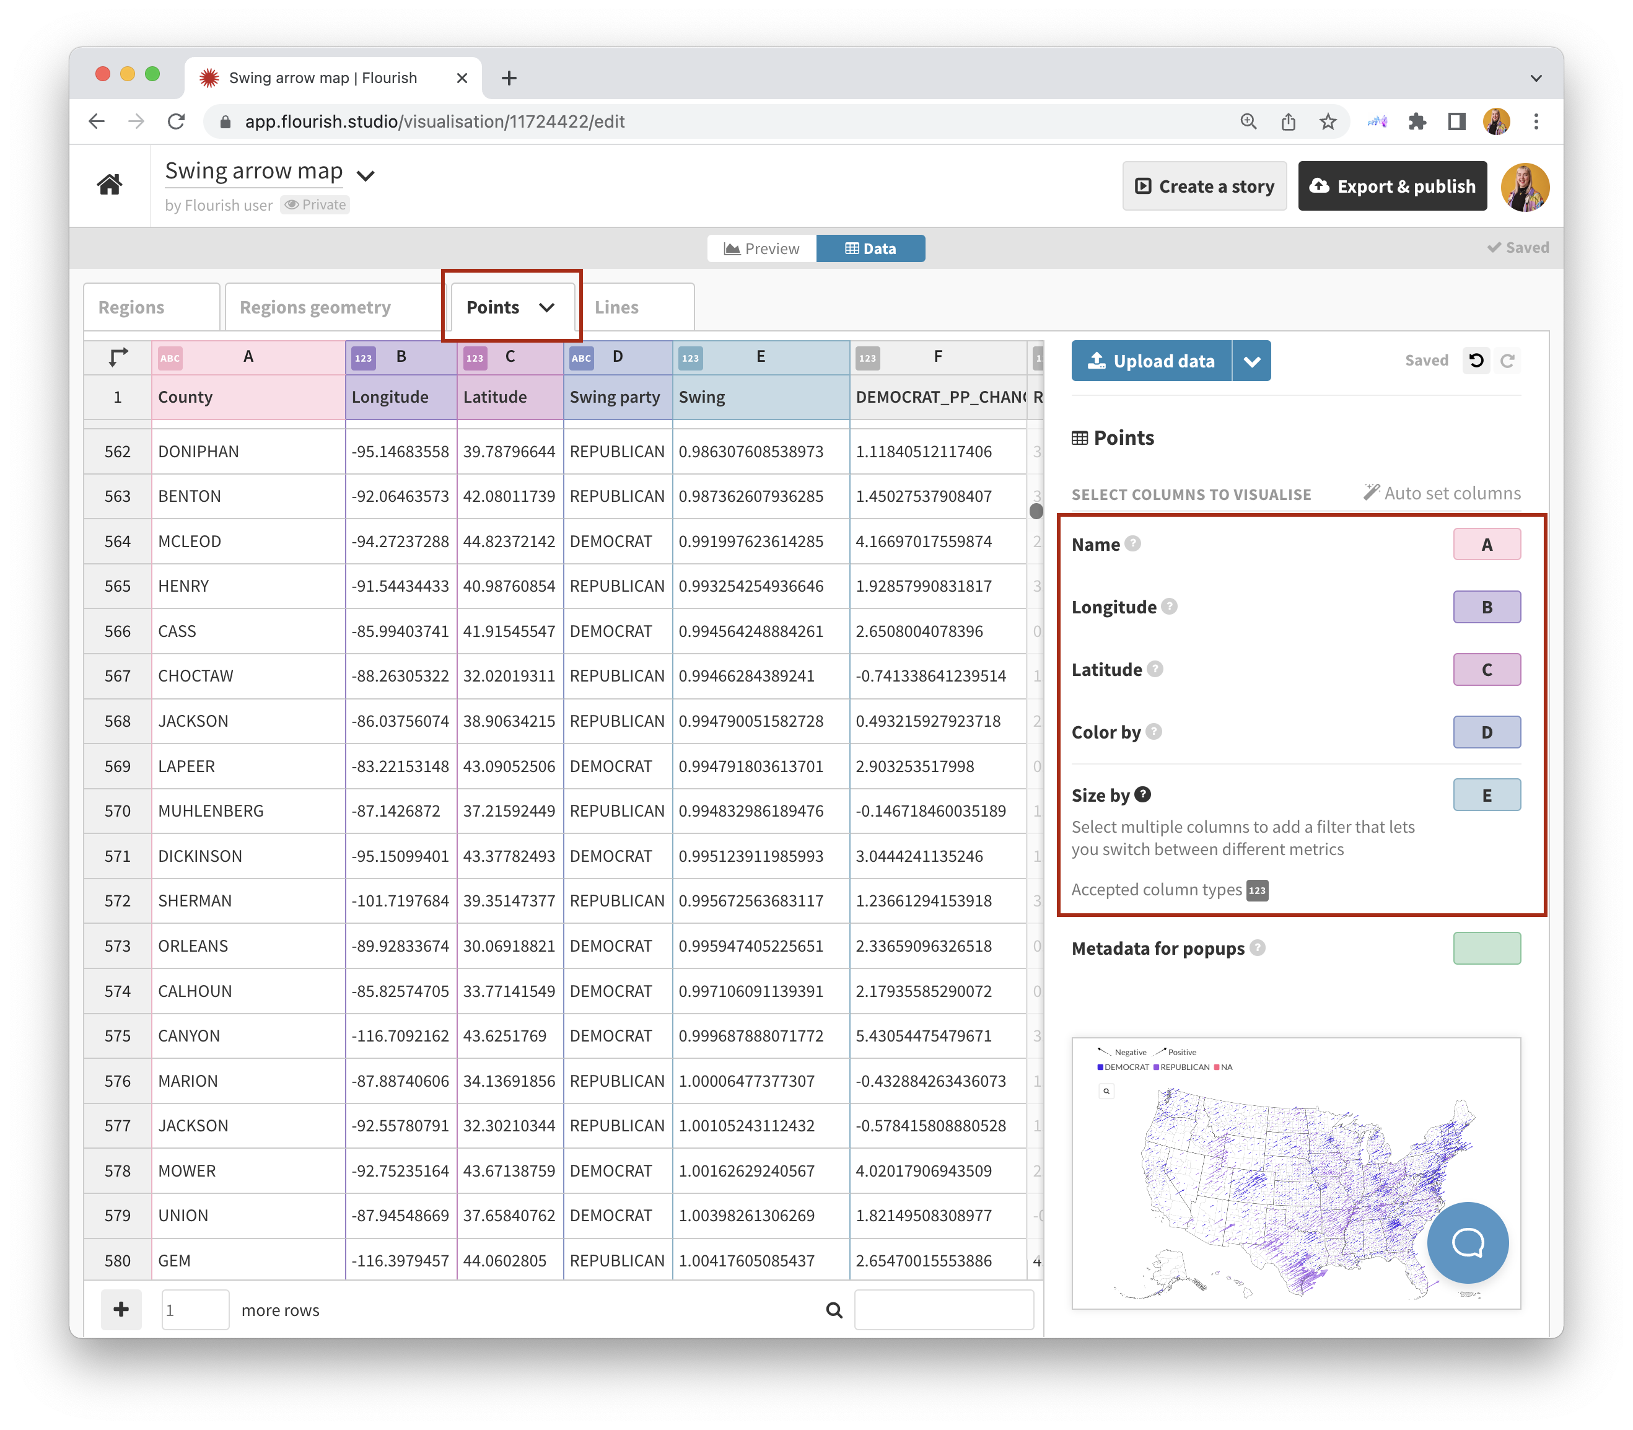1633x1430 pixels.
Task: Click the search magnifier icon below table
Action: point(834,1310)
